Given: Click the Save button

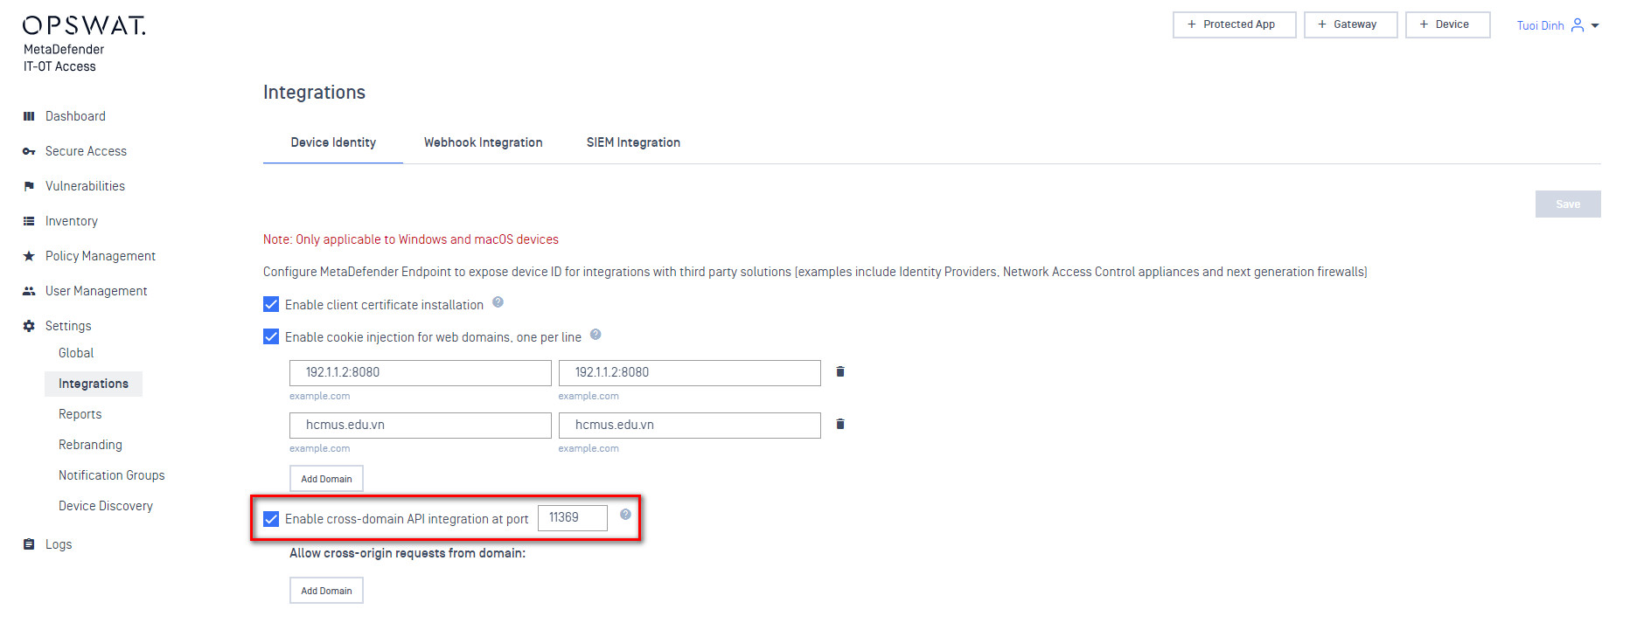Looking at the screenshot, I should click(x=1568, y=204).
